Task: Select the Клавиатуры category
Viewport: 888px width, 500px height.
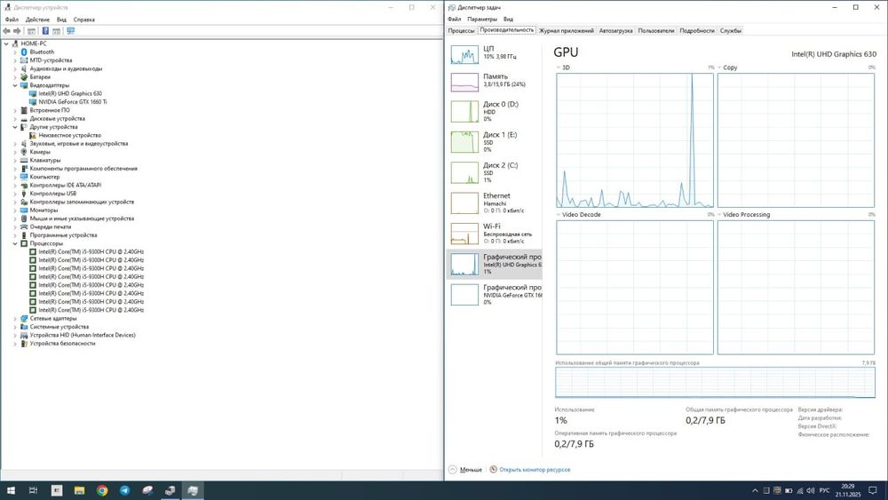Action: tap(44, 160)
